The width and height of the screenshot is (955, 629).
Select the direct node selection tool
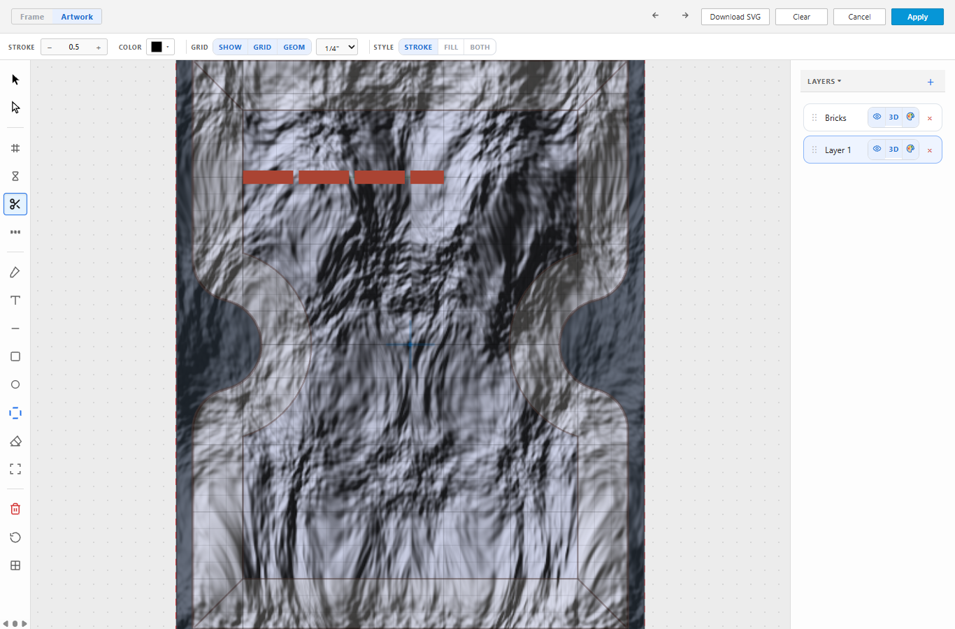pos(15,108)
